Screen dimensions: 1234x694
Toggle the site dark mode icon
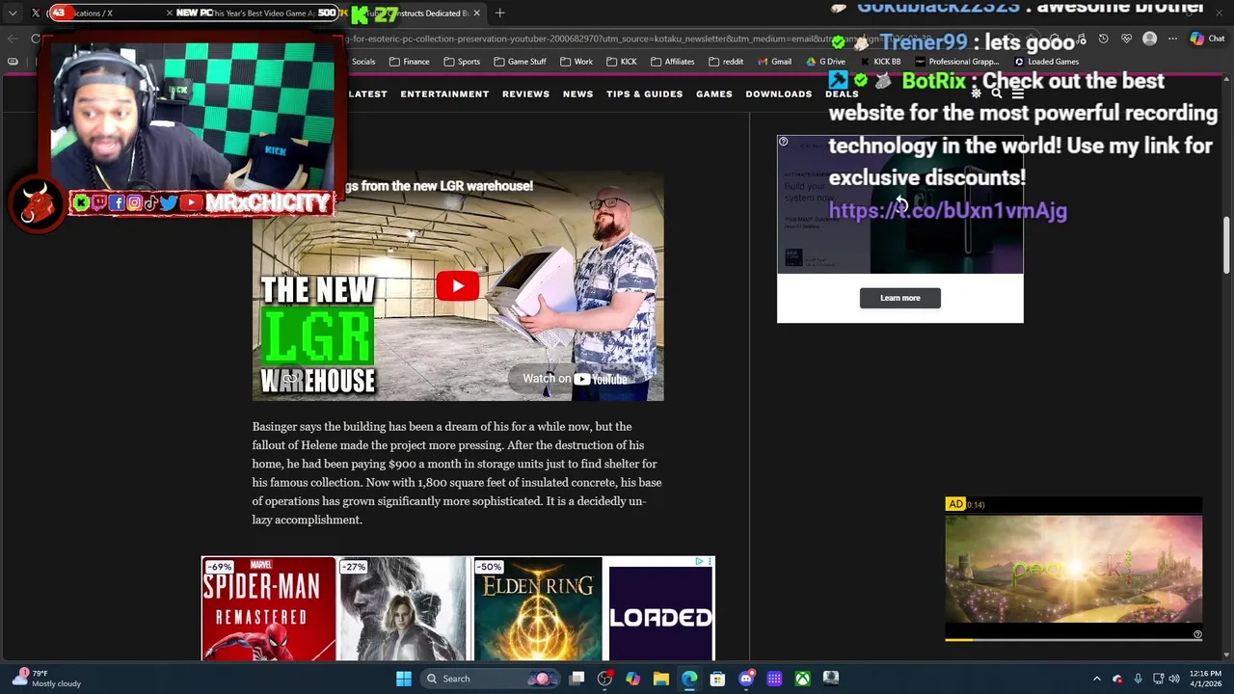[976, 93]
